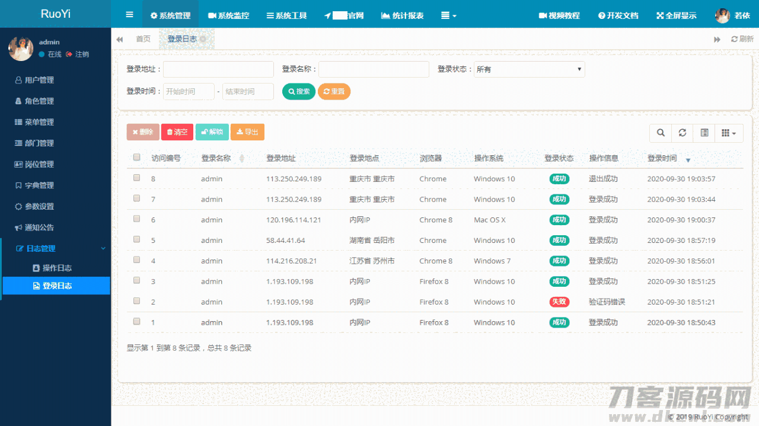Click the hamburger menu icon to collapse sidebar
The width and height of the screenshot is (759, 426).
[x=129, y=13]
